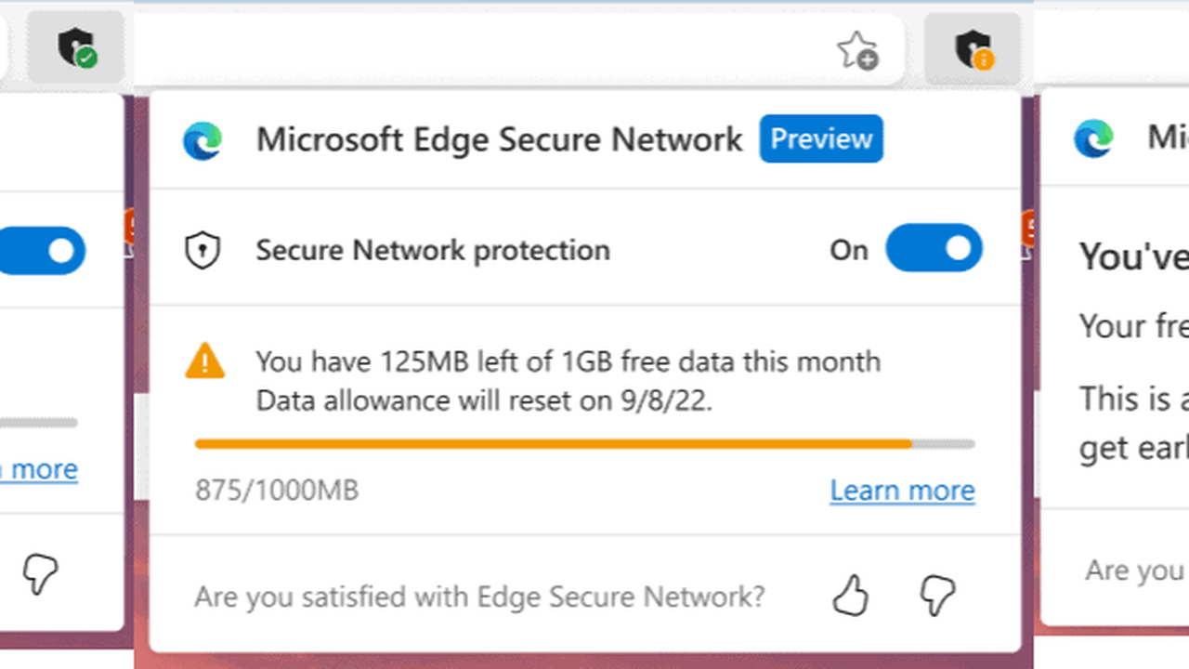1189x669 pixels.
Task: Open the Learn more link
Action: [x=901, y=490]
